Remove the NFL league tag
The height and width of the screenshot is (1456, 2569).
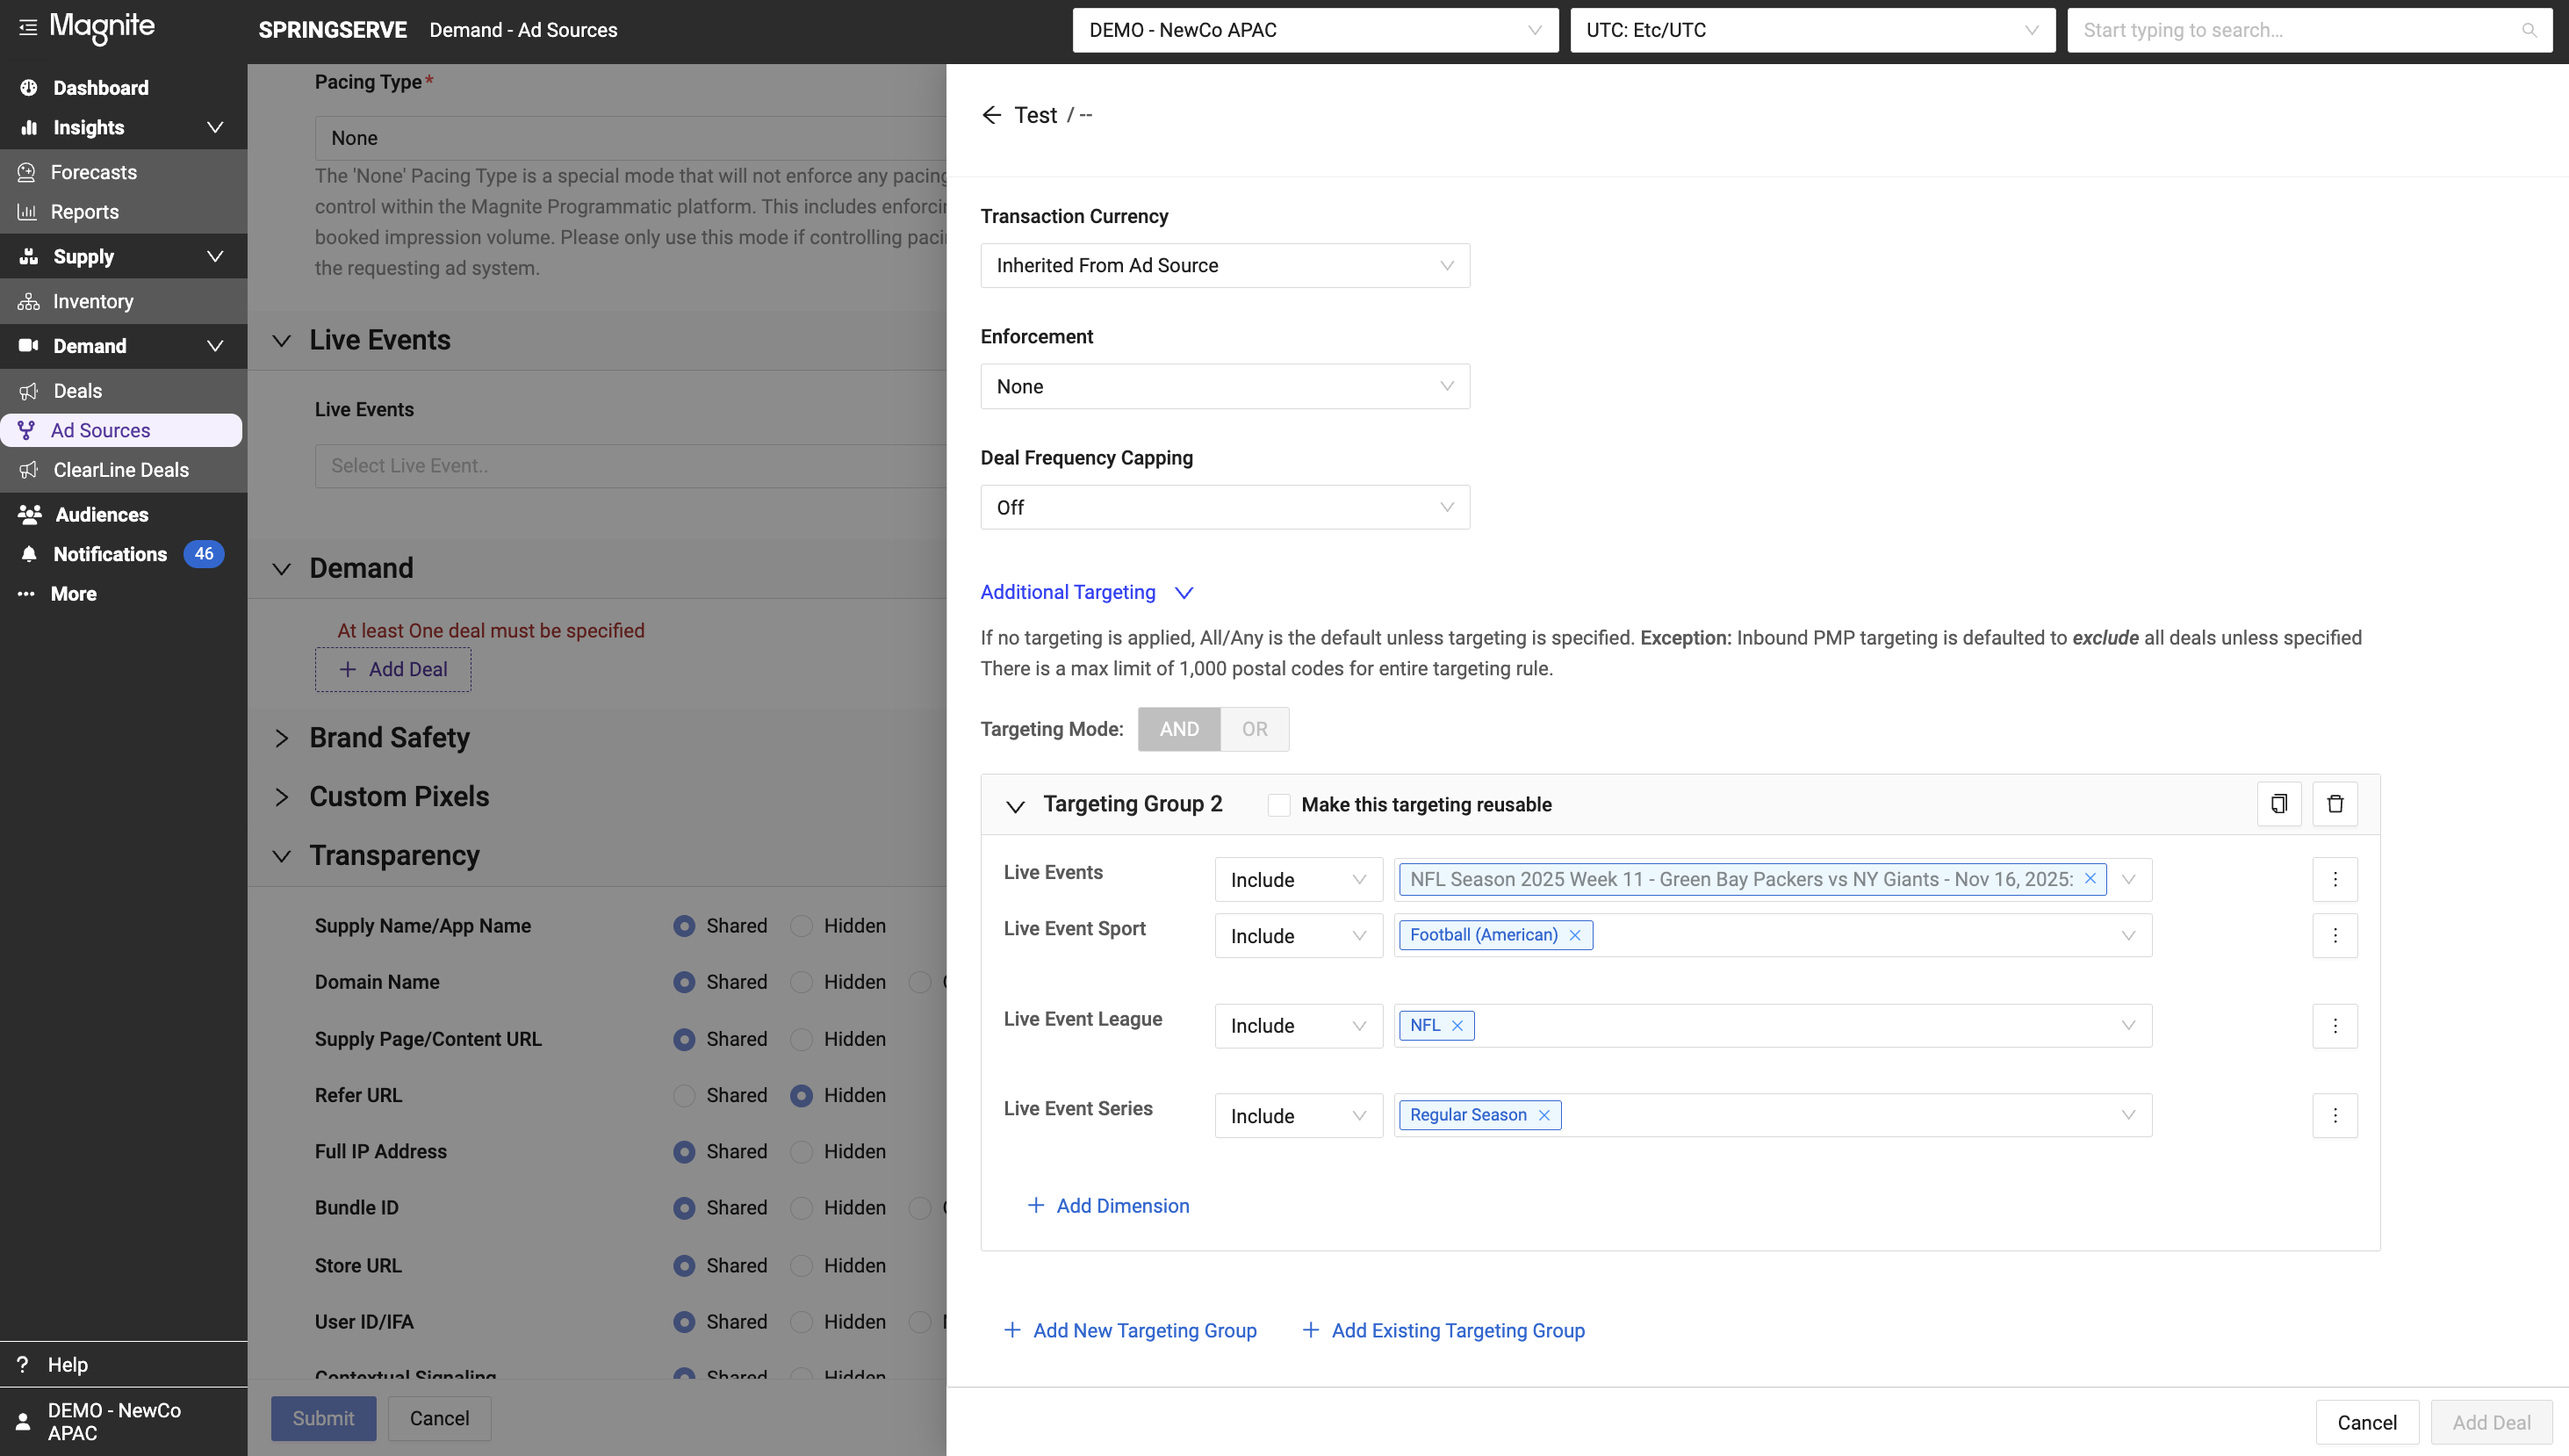coord(1457,1025)
